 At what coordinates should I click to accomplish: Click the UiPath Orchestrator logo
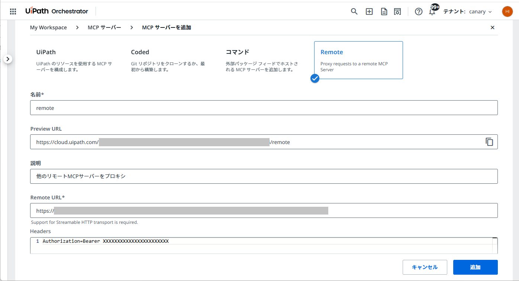pos(57,11)
